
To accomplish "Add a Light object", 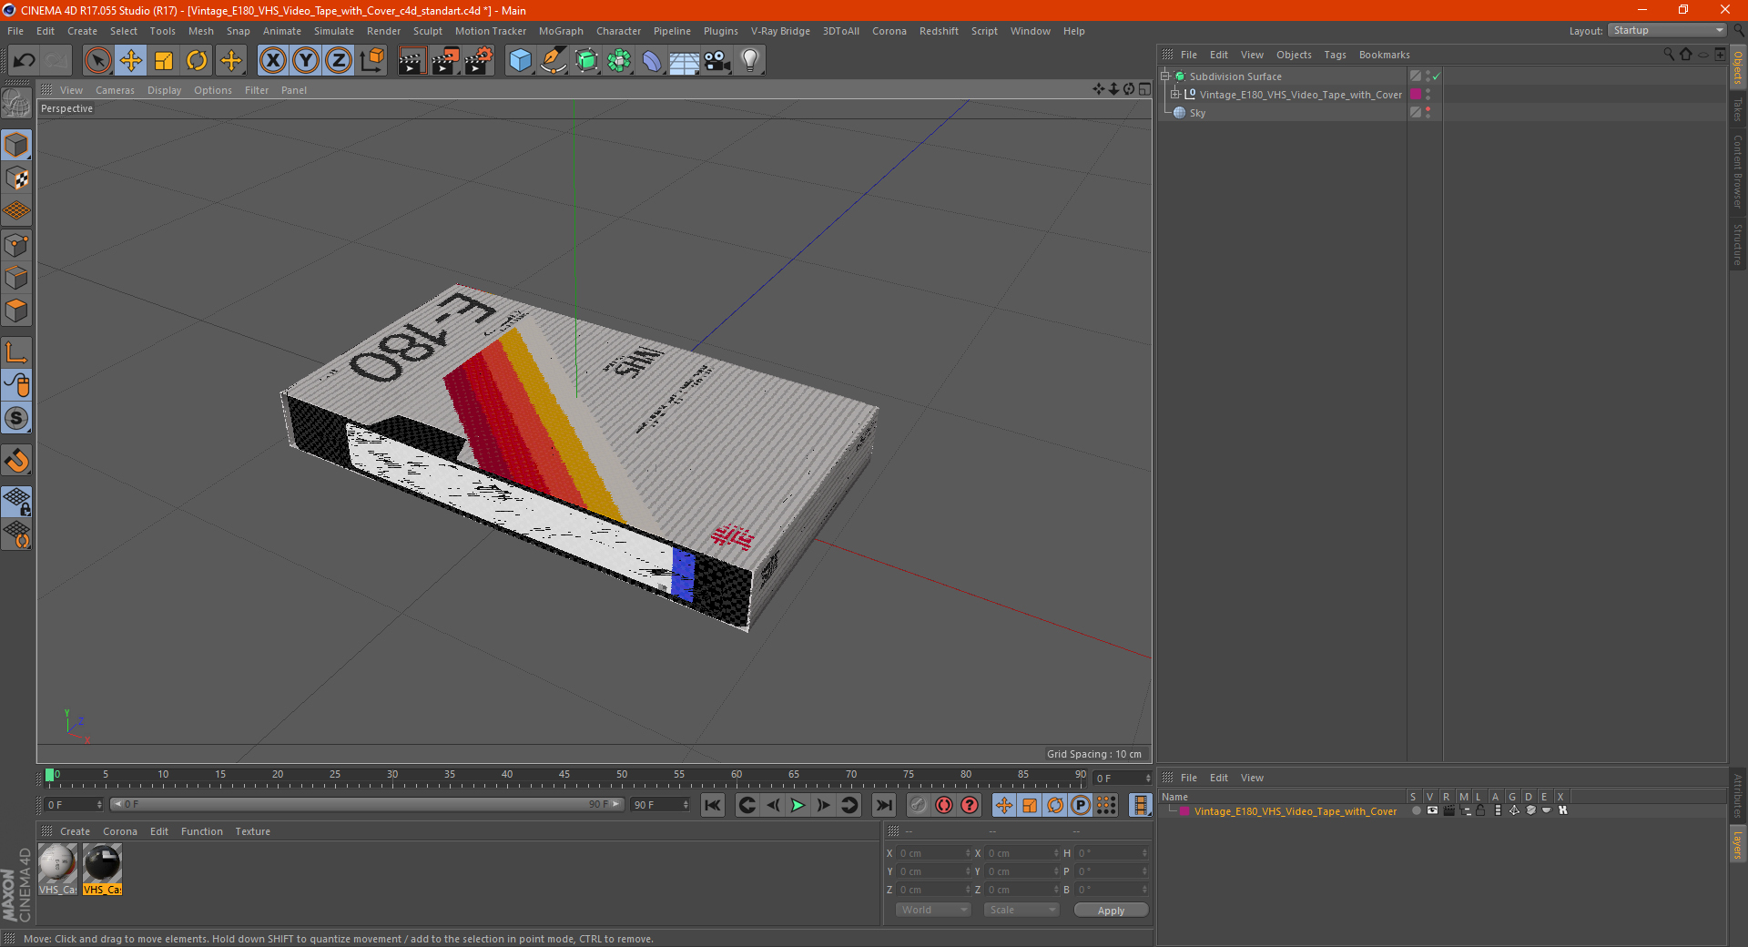I will 750,61.
